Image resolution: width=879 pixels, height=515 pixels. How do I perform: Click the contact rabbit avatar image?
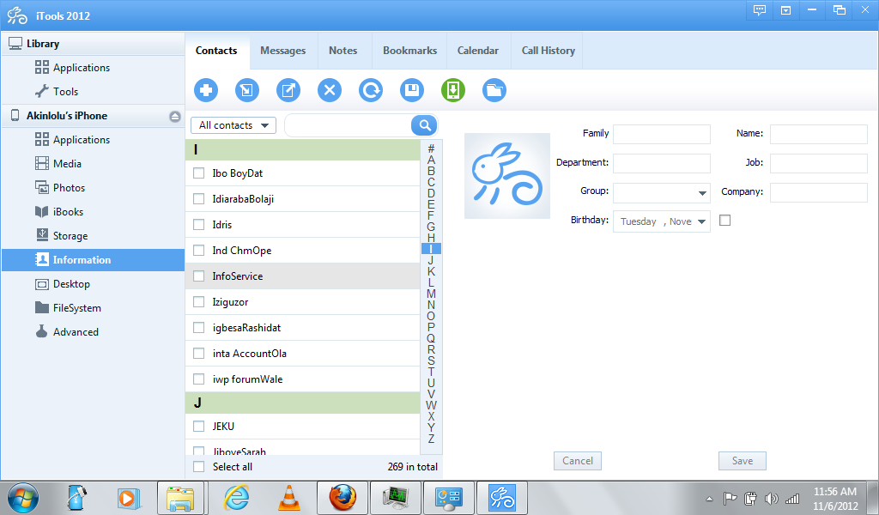tap(507, 176)
